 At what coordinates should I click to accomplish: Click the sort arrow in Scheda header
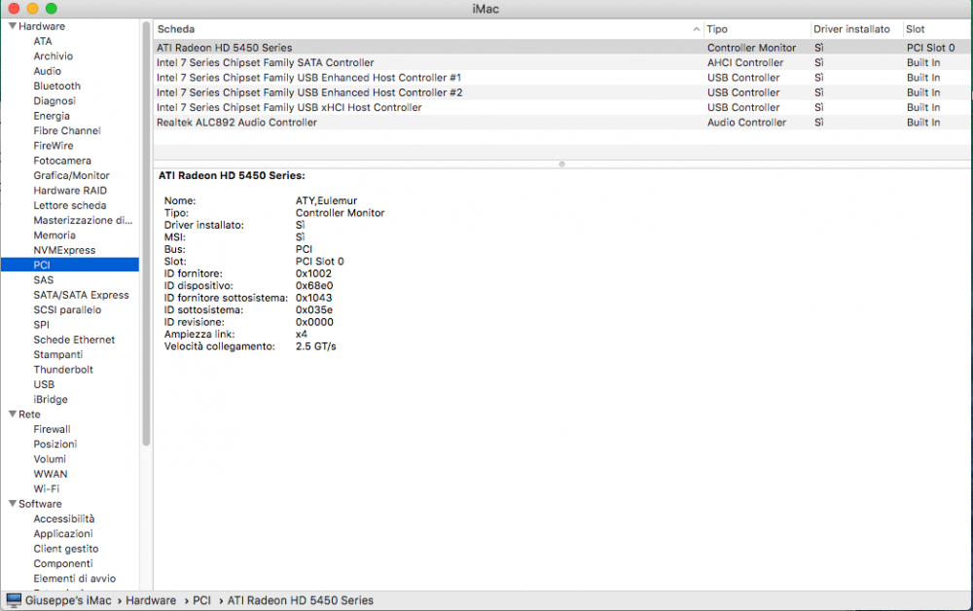click(x=697, y=29)
